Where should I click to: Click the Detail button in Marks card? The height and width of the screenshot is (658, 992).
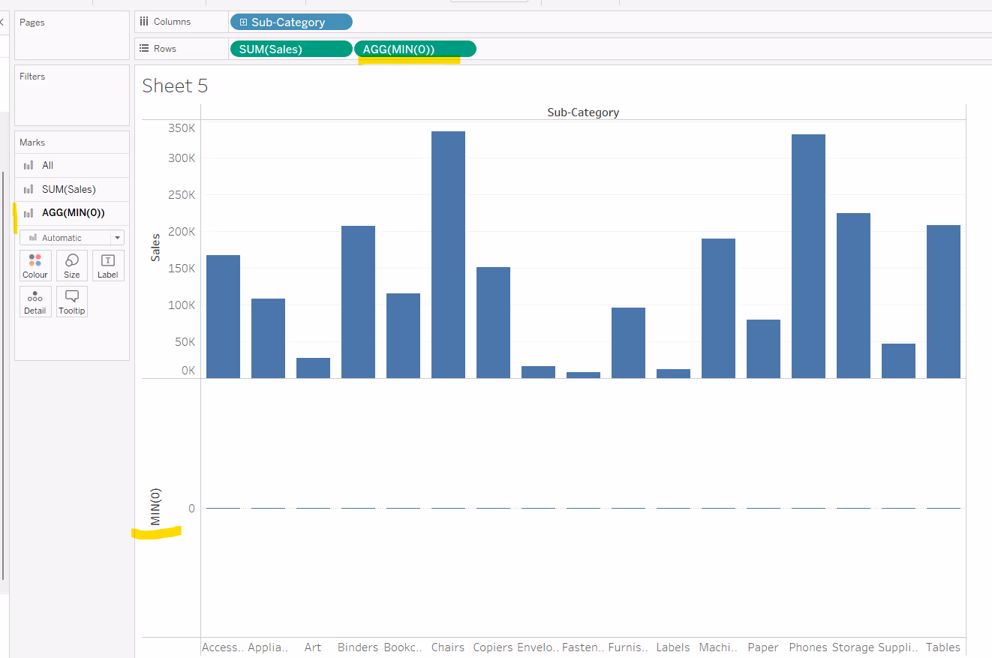point(35,302)
